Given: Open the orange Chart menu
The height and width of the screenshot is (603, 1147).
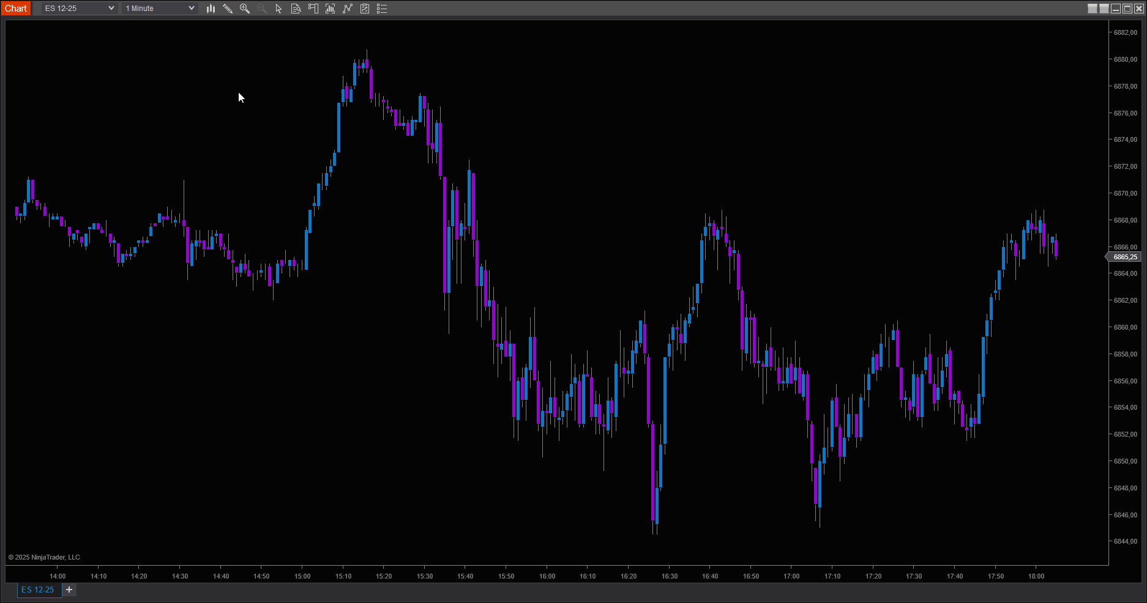Looking at the screenshot, I should pos(16,9).
